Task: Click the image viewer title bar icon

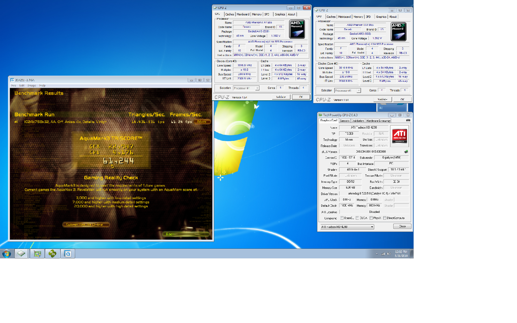Action: [12, 80]
